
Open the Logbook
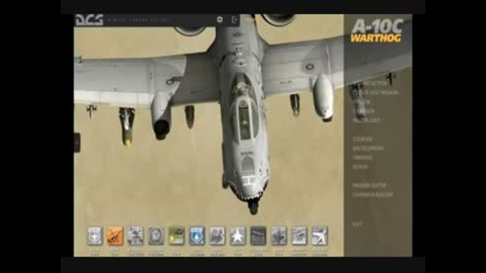click(362, 140)
